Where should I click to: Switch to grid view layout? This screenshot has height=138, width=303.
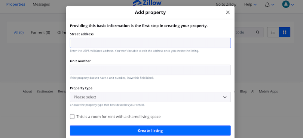tap(284, 32)
